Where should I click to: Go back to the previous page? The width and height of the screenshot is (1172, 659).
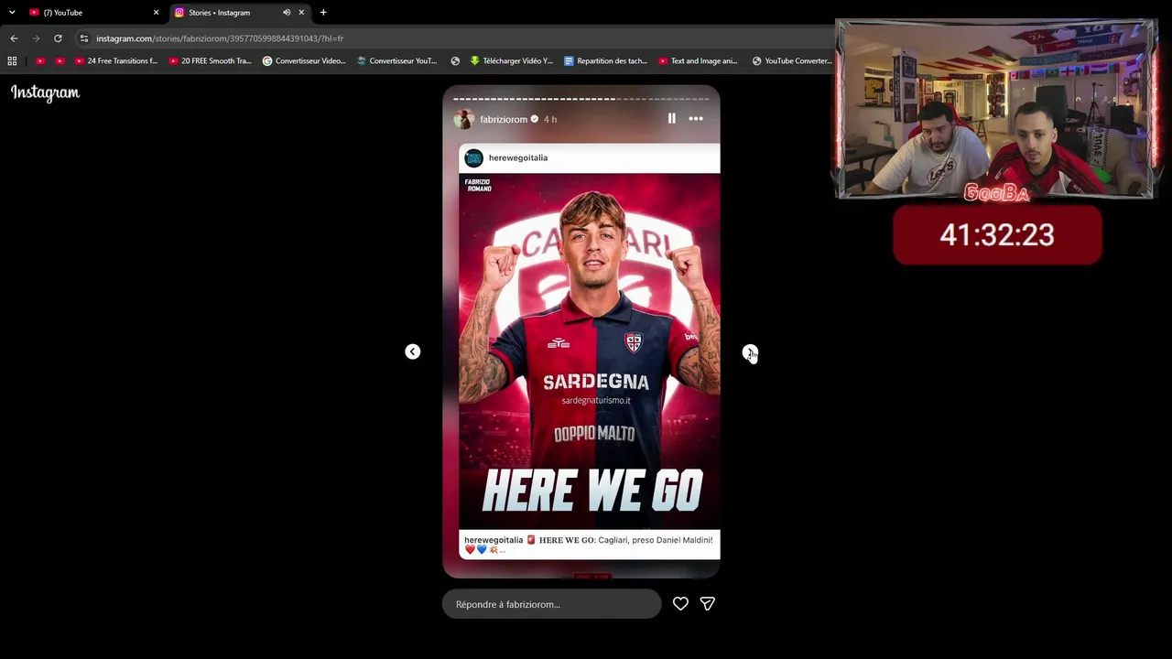pyautogui.click(x=14, y=38)
